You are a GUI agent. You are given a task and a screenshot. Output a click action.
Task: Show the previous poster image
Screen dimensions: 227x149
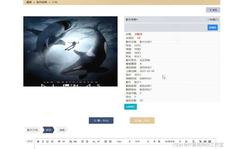point(29,51)
